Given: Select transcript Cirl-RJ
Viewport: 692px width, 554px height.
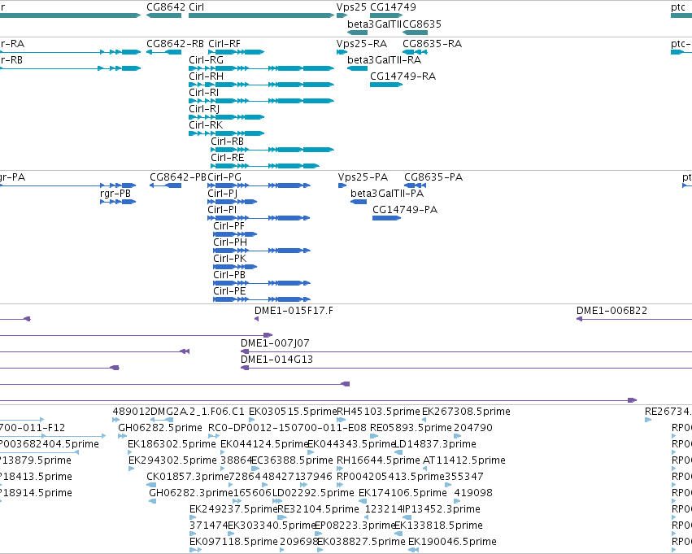Looking at the screenshot, I should pyautogui.click(x=226, y=117).
